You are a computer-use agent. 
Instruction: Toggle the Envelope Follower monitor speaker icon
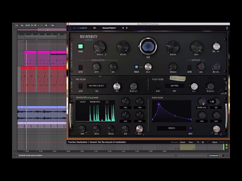click(107, 102)
